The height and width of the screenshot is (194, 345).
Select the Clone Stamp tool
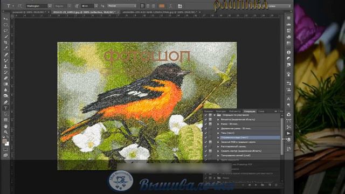[6, 66]
